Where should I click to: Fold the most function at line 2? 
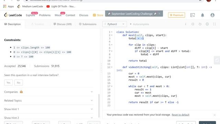[x=112, y=35]
